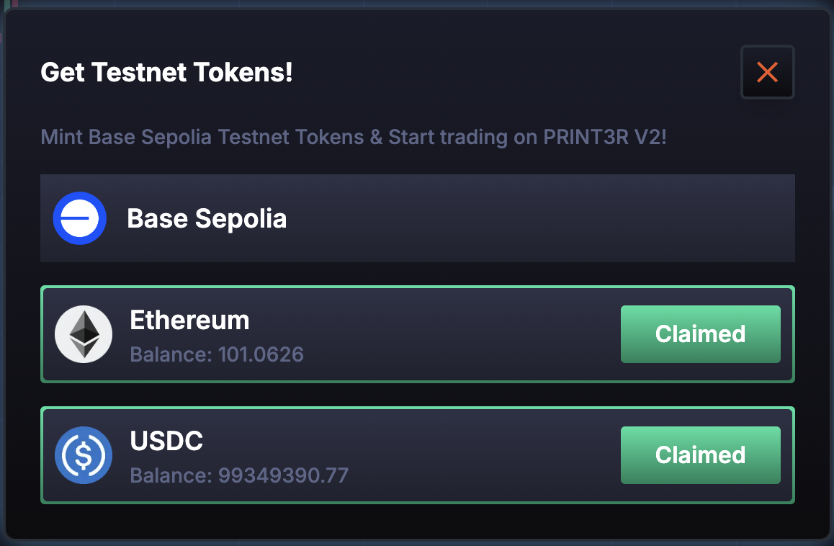Click the Ethereum diamond icon
The height and width of the screenshot is (546, 834).
click(x=84, y=334)
